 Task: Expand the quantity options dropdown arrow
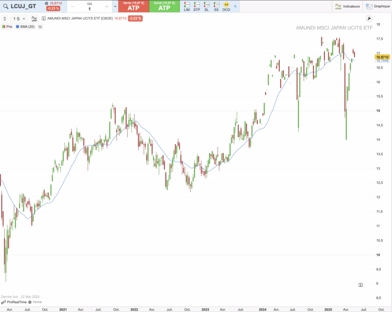(x=115, y=6)
